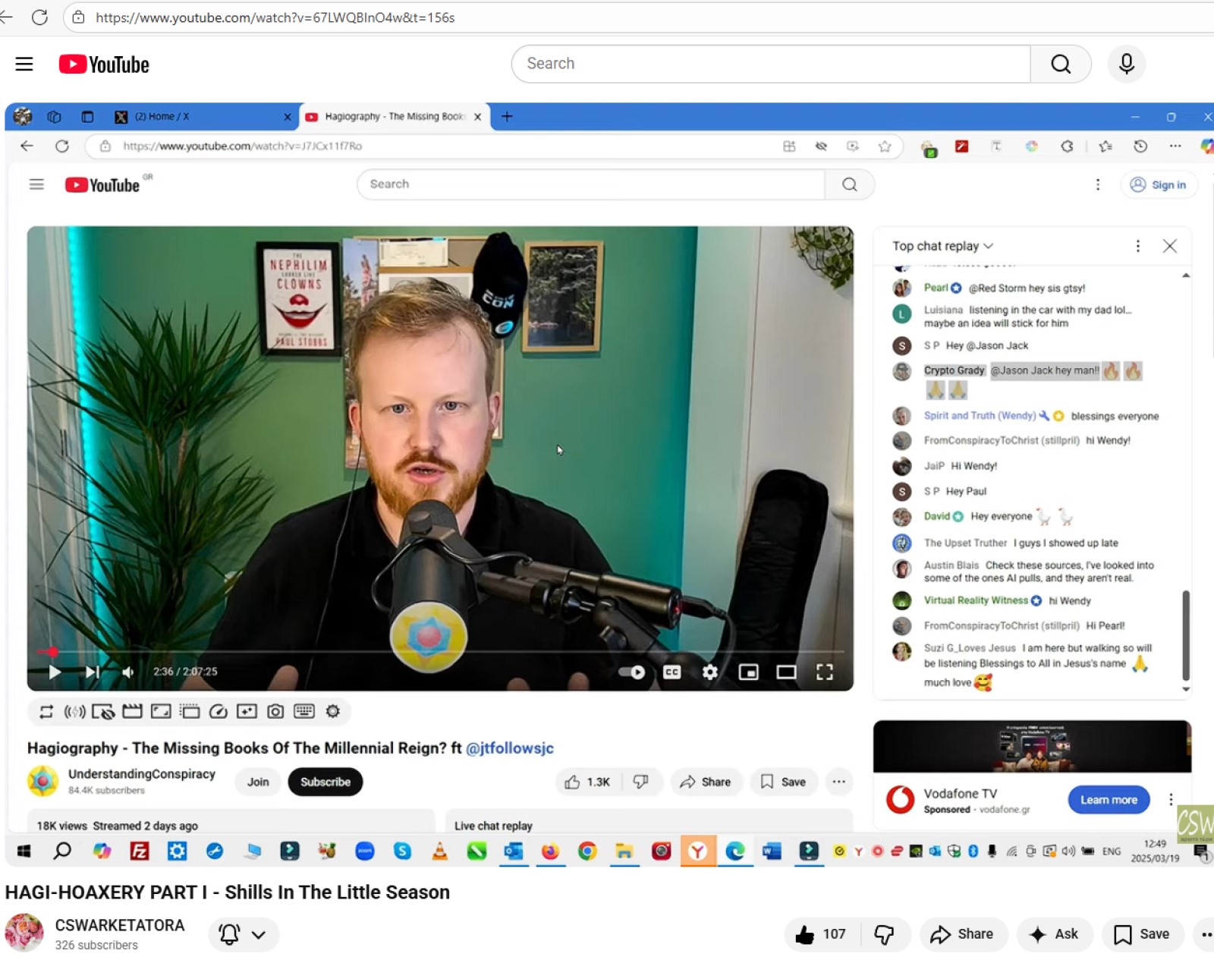Screen dimensions: 1214x957
Task: Dislike the HAGI-HOAXERY video
Action: pos(884,934)
